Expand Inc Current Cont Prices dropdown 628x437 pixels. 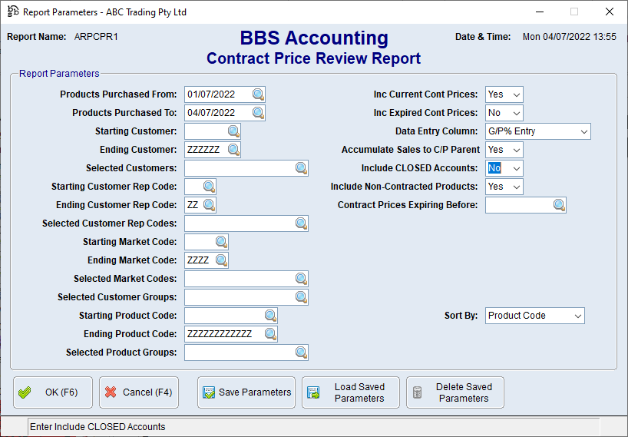click(x=516, y=94)
